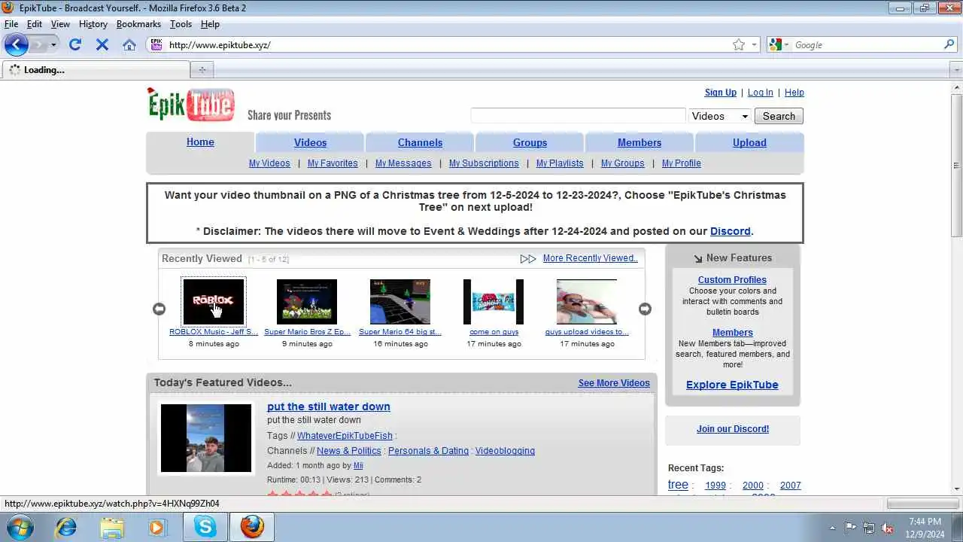Open 'guys upload videos to...' thumbnail
The image size is (963, 542).
click(x=587, y=302)
